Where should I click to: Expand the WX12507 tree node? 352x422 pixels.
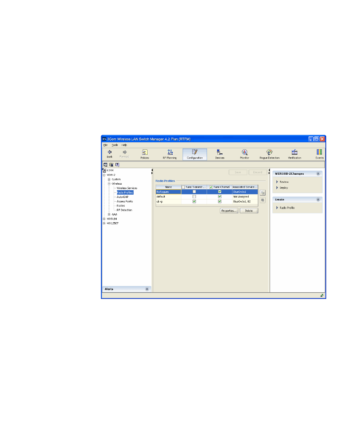coord(104,223)
